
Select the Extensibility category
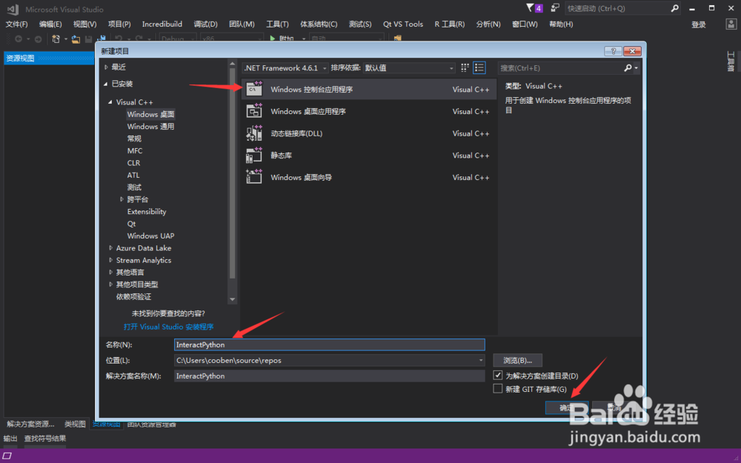click(147, 212)
